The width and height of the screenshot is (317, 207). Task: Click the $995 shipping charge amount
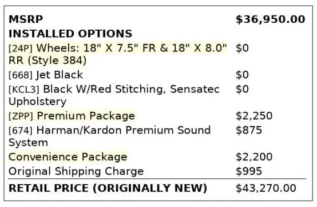249,171
